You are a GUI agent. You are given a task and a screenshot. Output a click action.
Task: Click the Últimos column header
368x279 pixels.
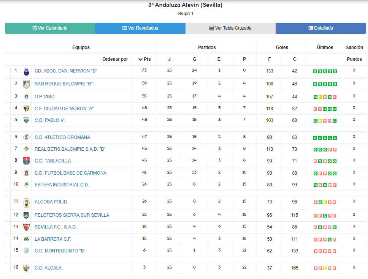[x=325, y=47]
